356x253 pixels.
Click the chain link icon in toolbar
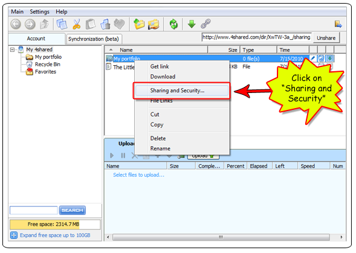[x=206, y=24]
